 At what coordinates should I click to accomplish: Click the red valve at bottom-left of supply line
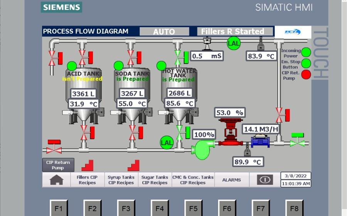click(x=54, y=147)
